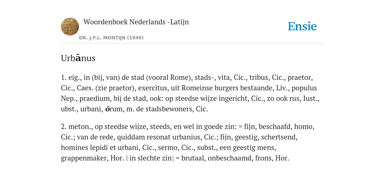Click the word 'grappenmaker' in definition two
The height and width of the screenshot is (192, 385).
84,158
